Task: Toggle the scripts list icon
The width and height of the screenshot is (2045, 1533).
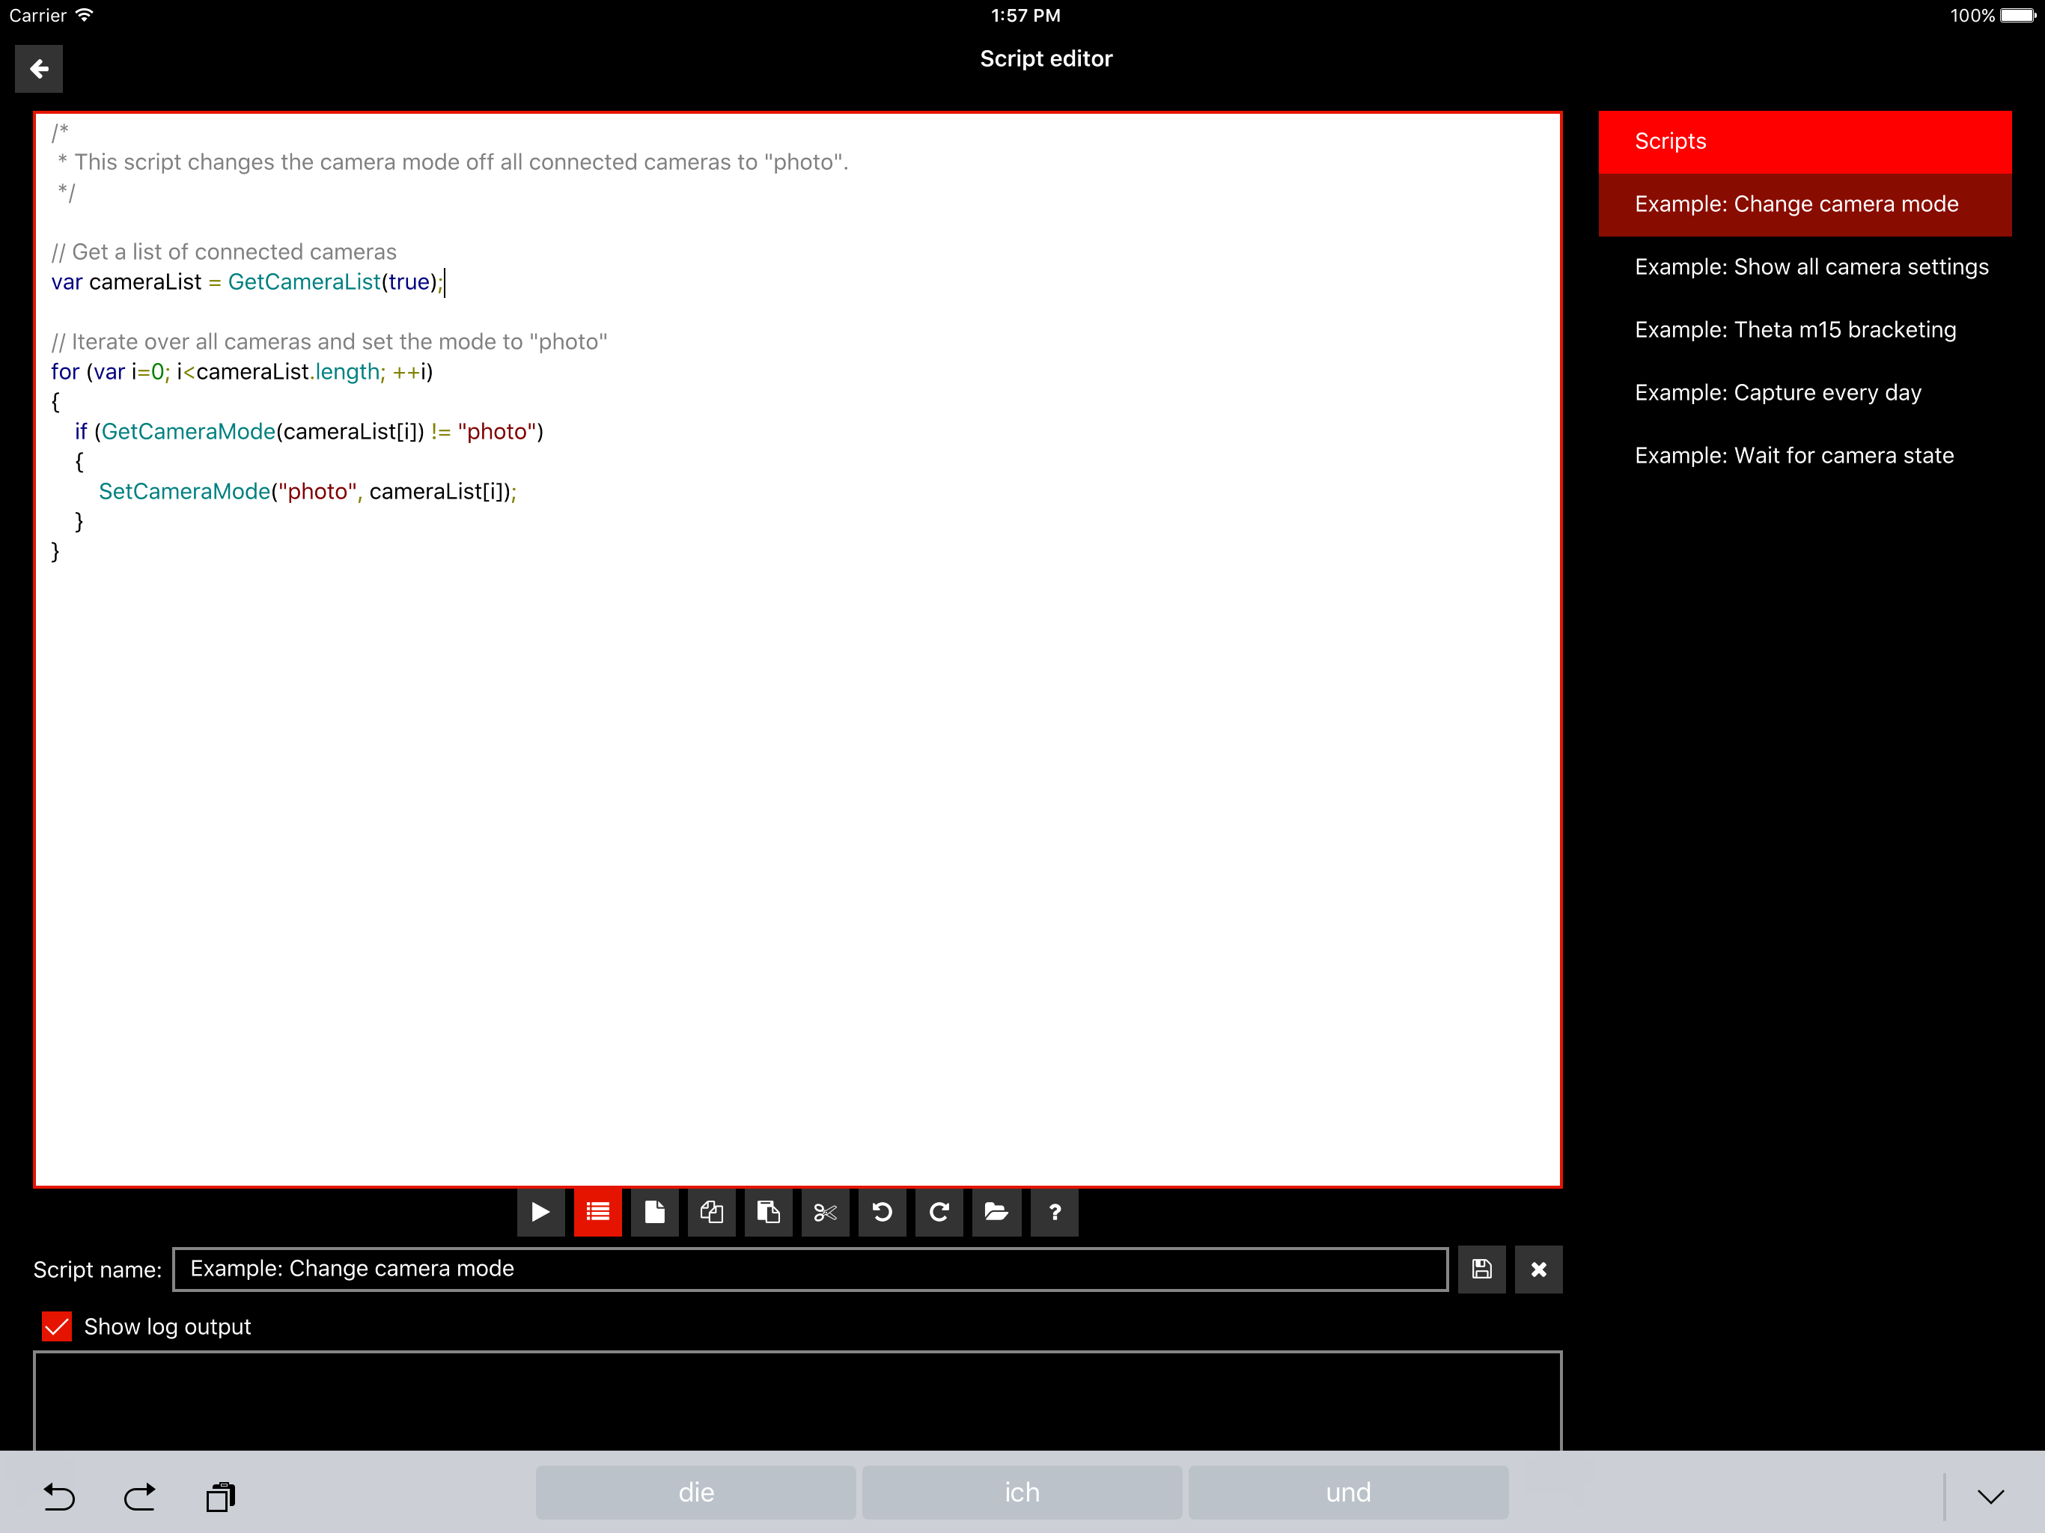Action: point(597,1211)
